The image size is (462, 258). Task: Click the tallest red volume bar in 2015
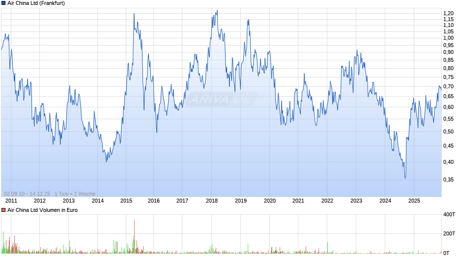coord(134,237)
